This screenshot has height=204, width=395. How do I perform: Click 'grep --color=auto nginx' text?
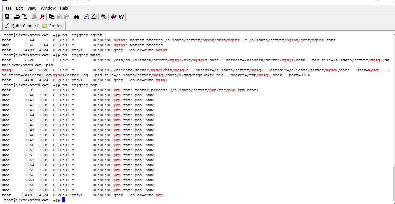pos(140,50)
